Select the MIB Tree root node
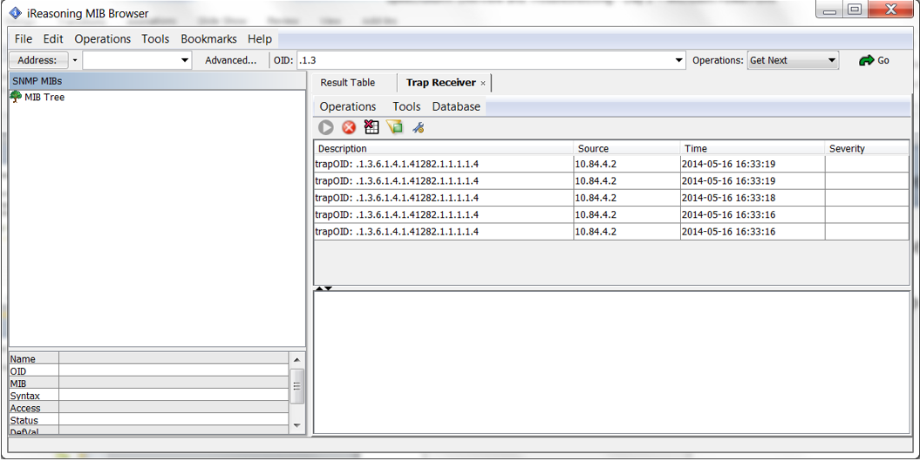This screenshot has height=461, width=920. (44, 98)
